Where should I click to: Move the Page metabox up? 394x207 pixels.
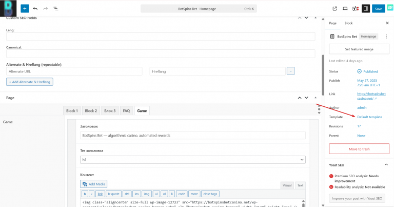pos(300,98)
